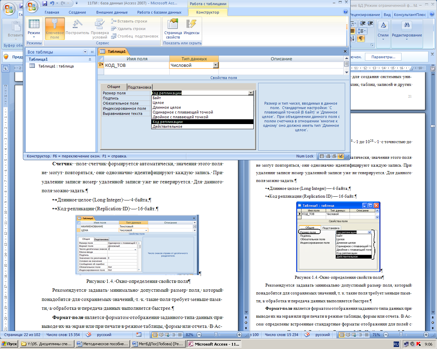Click the Access Office button
Viewport: 437px width, 349px height.
pos(32,7)
